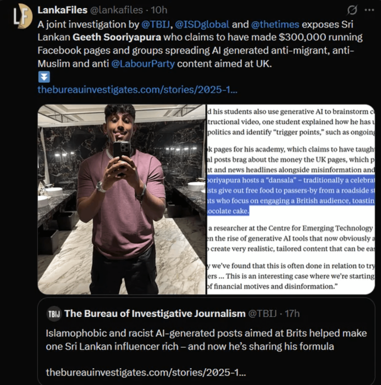Image resolution: width=381 pixels, height=385 pixels.
Task: Open the @LabourParty mention
Action: pyautogui.click(x=143, y=64)
